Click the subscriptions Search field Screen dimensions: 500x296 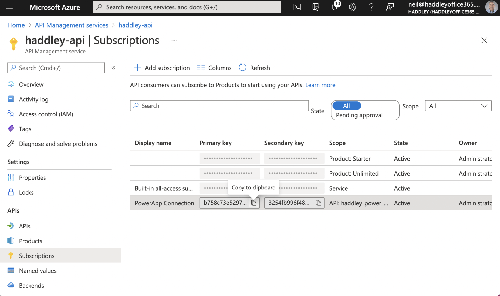point(219,106)
